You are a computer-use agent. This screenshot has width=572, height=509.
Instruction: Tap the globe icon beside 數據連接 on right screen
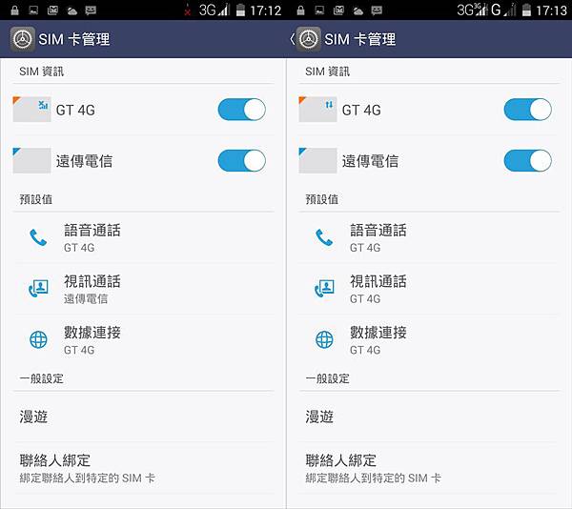[324, 339]
